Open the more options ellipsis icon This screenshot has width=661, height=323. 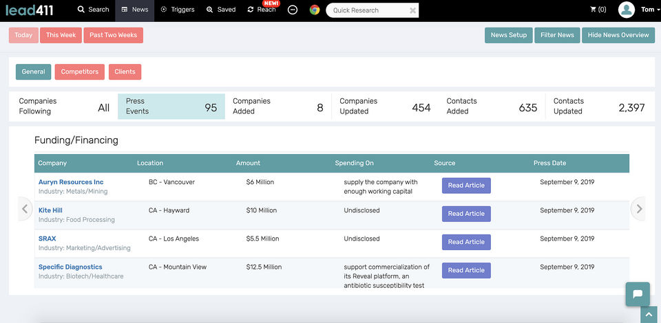[293, 10]
